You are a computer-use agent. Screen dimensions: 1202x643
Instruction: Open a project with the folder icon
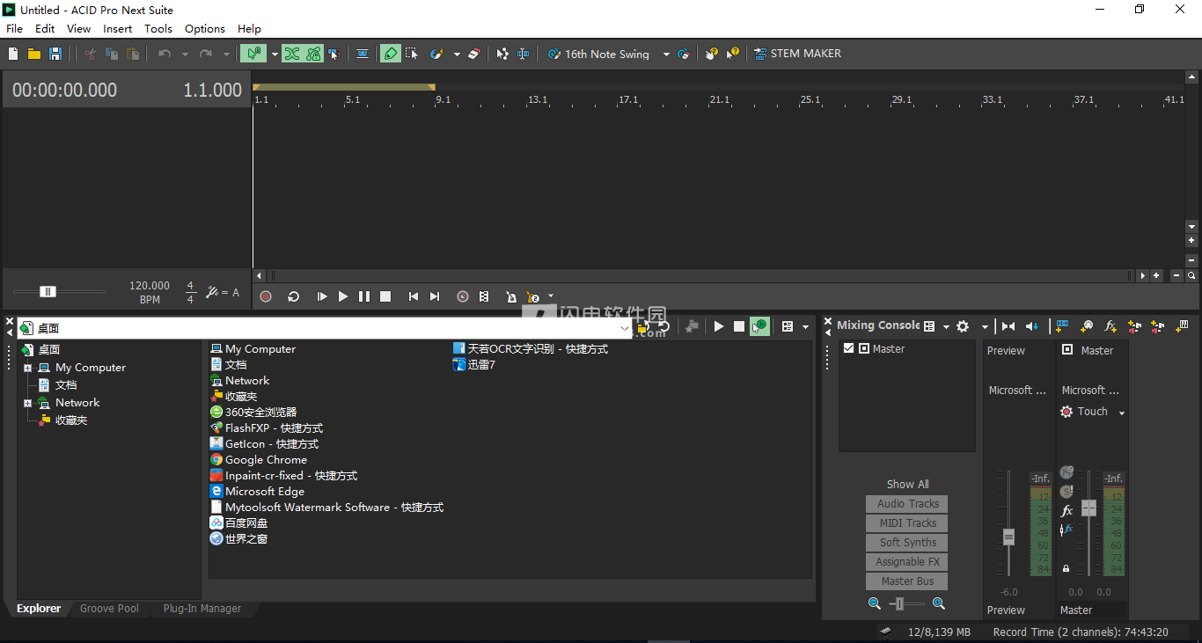tap(34, 54)
